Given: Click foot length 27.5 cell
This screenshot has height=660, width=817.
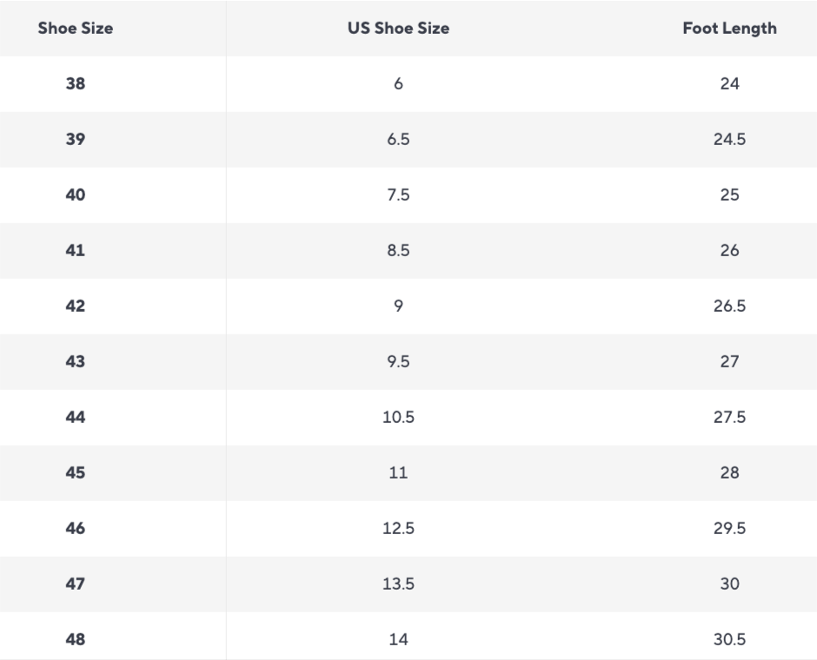Looking at the screenshot, I should 729,418.
